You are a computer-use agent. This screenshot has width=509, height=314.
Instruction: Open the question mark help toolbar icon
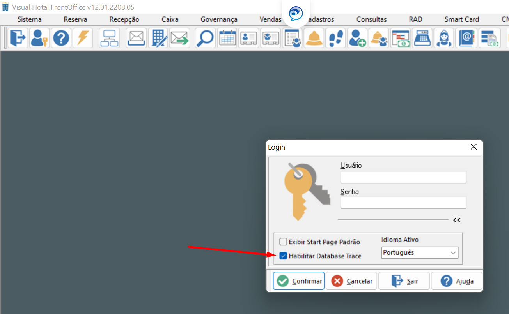pyautogui.click(x=61, y=38)
